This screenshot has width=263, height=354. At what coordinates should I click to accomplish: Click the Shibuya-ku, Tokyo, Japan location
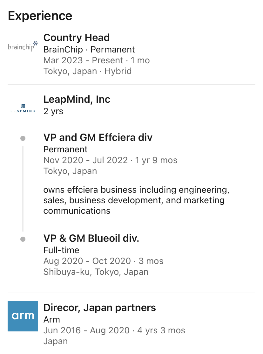tap(96, 272)
